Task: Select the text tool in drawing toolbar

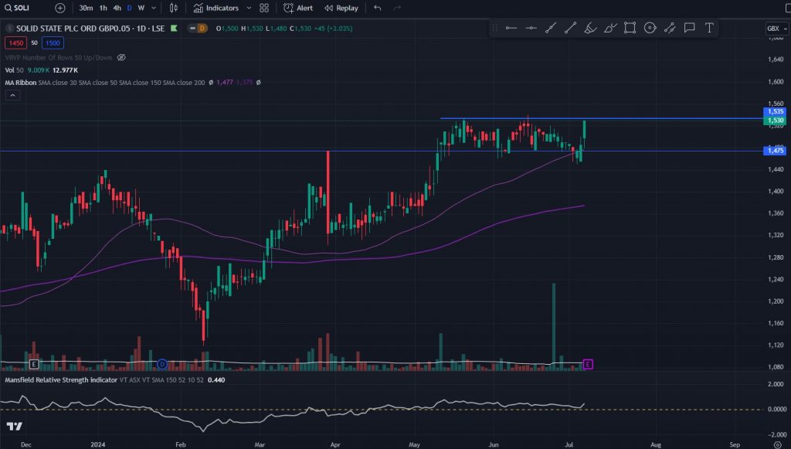Action: point(708,28)
